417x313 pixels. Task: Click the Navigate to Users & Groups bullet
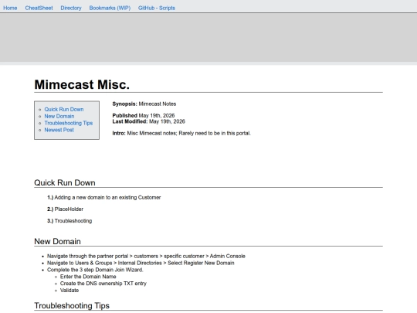click(x=141, y=263)
